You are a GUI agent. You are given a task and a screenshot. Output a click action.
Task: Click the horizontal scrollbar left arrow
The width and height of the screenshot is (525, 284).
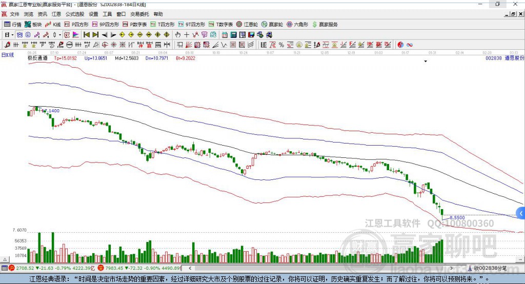click(x=190, y=268)
